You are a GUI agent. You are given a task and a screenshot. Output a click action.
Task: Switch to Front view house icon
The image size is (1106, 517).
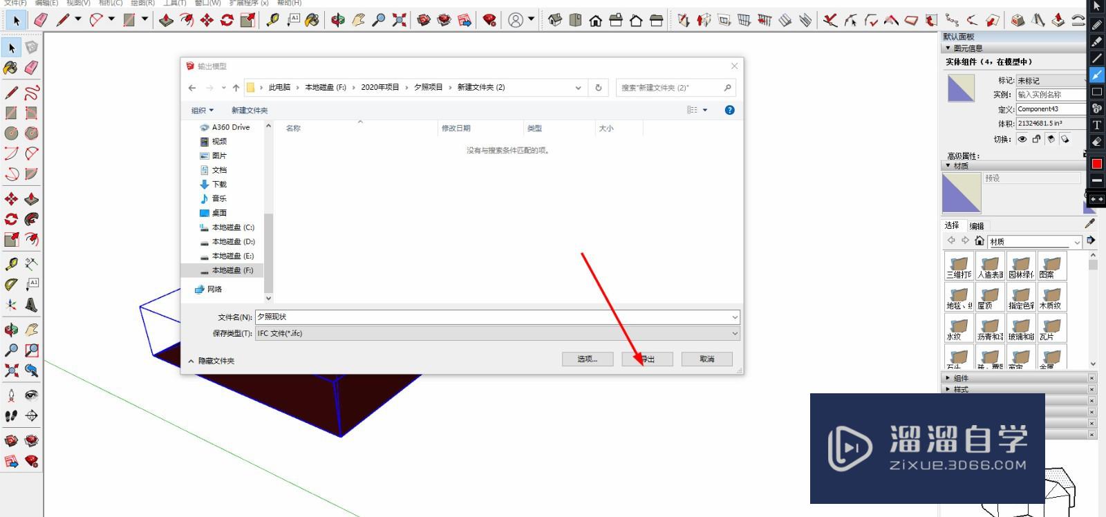pyautogui.click(x=596, y=20)
